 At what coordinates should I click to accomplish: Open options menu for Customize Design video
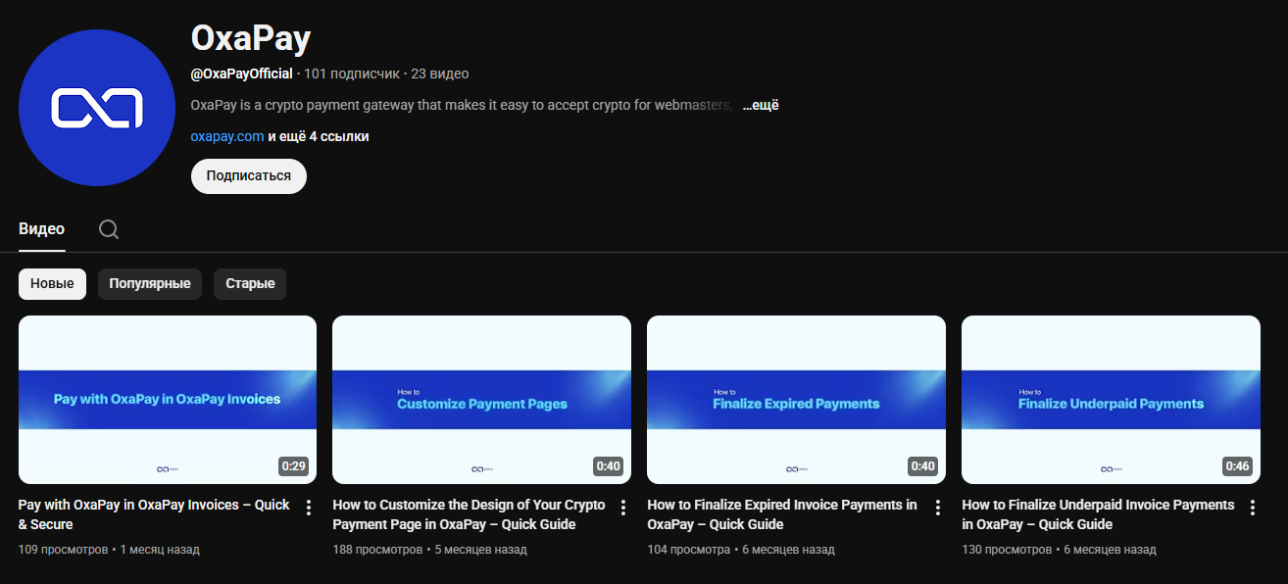tap(623, 508)
